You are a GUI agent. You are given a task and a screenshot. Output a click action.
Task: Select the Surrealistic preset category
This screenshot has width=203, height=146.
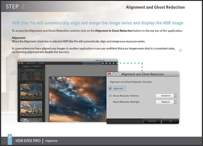[25, 79]
